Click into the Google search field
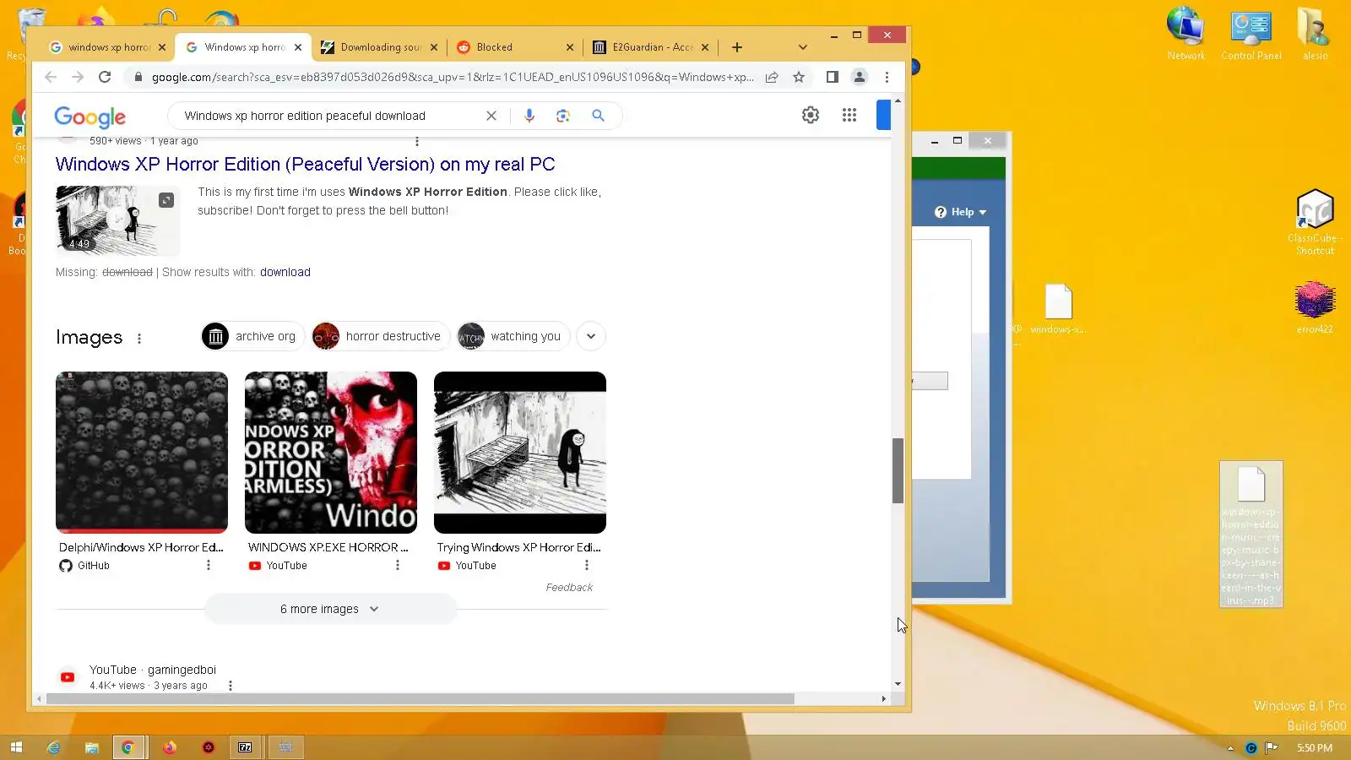 (x=329, y=116)
